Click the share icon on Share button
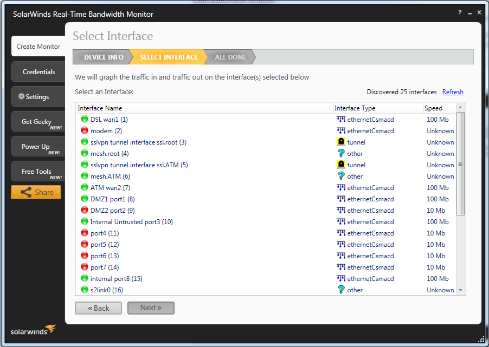The width and height of the screenshot is (489, 347). [x=26, y=192]
